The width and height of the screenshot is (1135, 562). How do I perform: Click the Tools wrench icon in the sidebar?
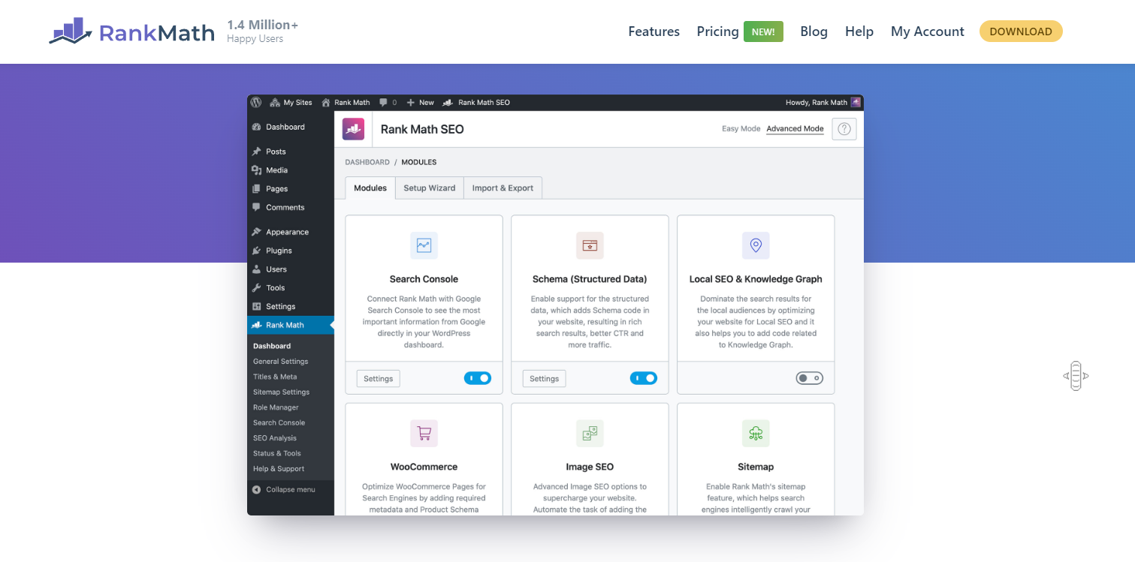coord(257,288)
